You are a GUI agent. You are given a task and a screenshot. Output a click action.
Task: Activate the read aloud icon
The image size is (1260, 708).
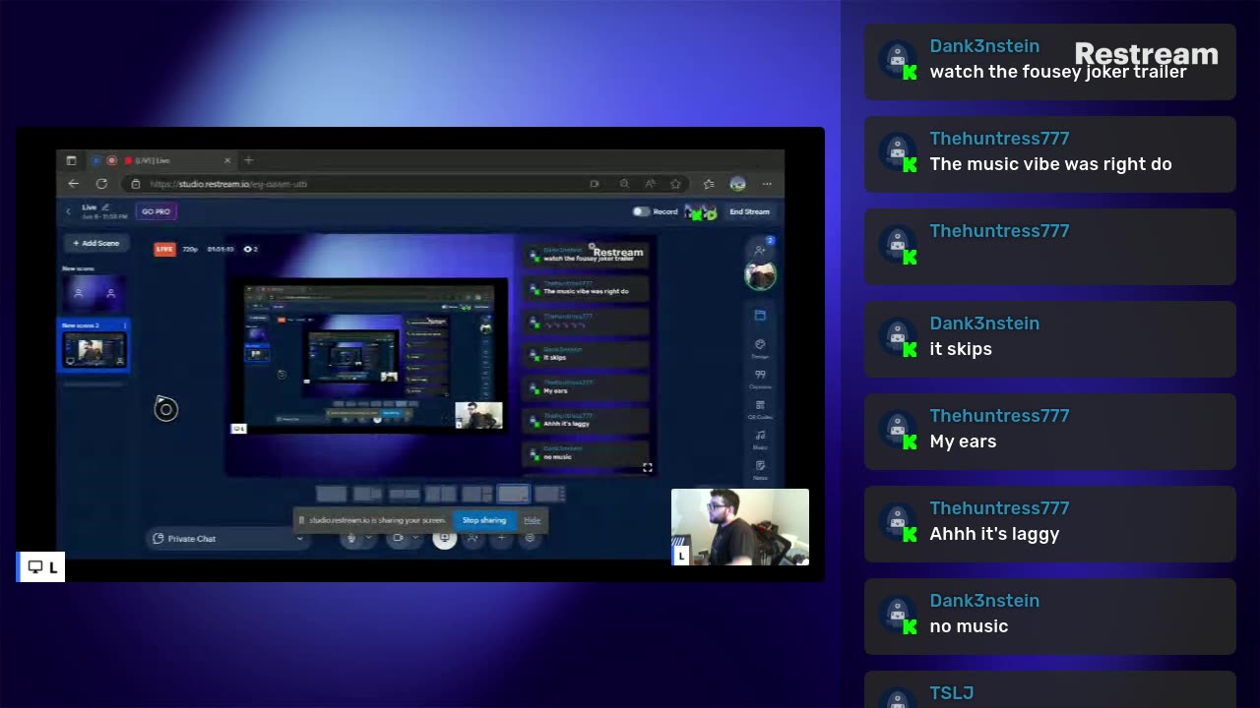[650, 184]
